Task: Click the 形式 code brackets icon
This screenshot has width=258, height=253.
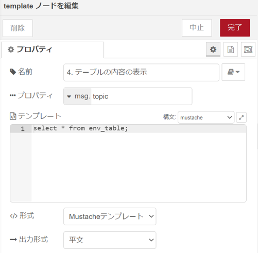Action: tap(14, 216)
